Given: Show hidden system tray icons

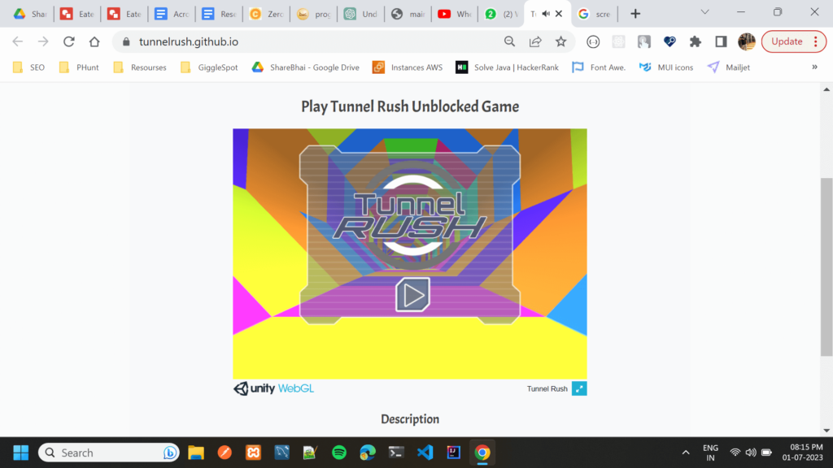Looking at the screenshot, I should click(686, 453).
